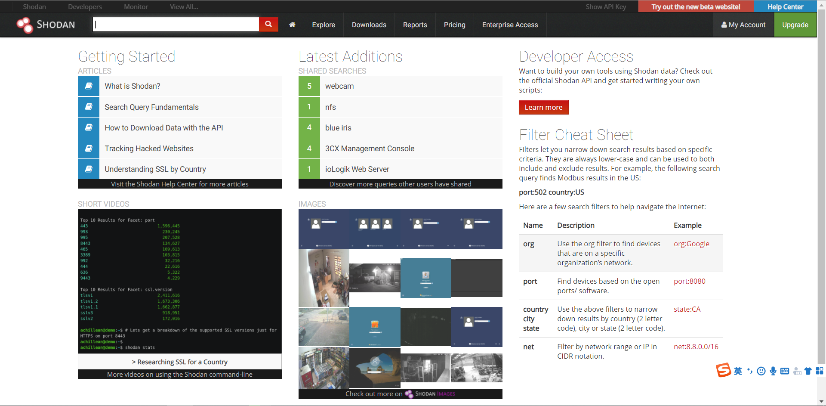
Task: Click the icon beside Search Query Fundamentals
Action: 89,107
